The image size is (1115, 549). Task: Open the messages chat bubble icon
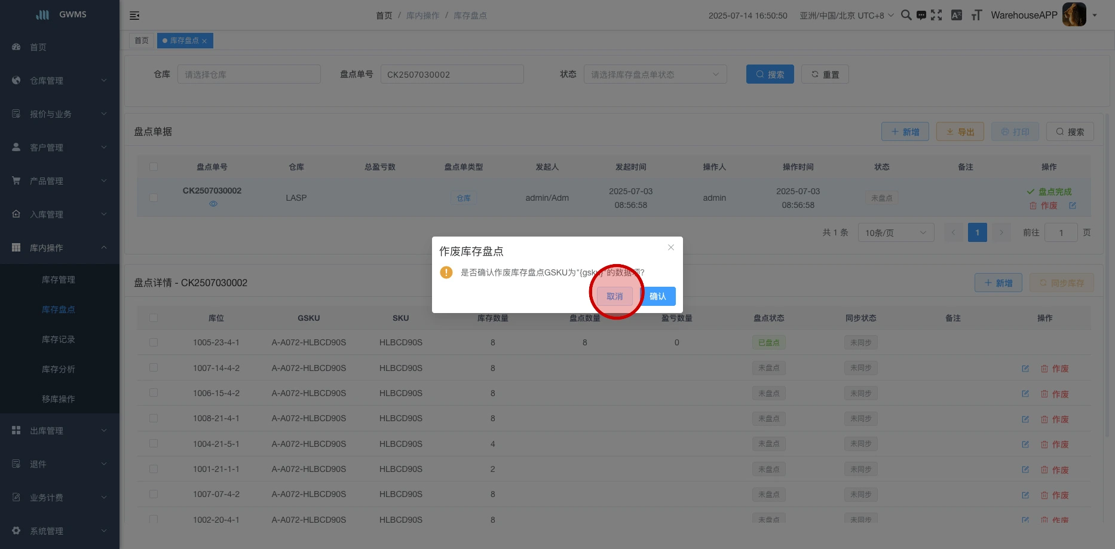tap(921, 16)
